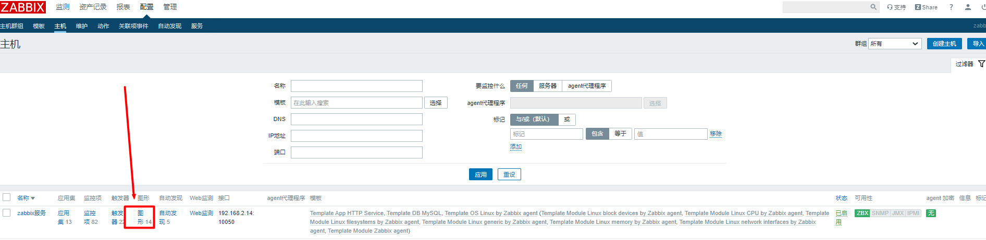Open the 资产记录 top menu
Screen dimensions: 986x240
coord(93,7)
